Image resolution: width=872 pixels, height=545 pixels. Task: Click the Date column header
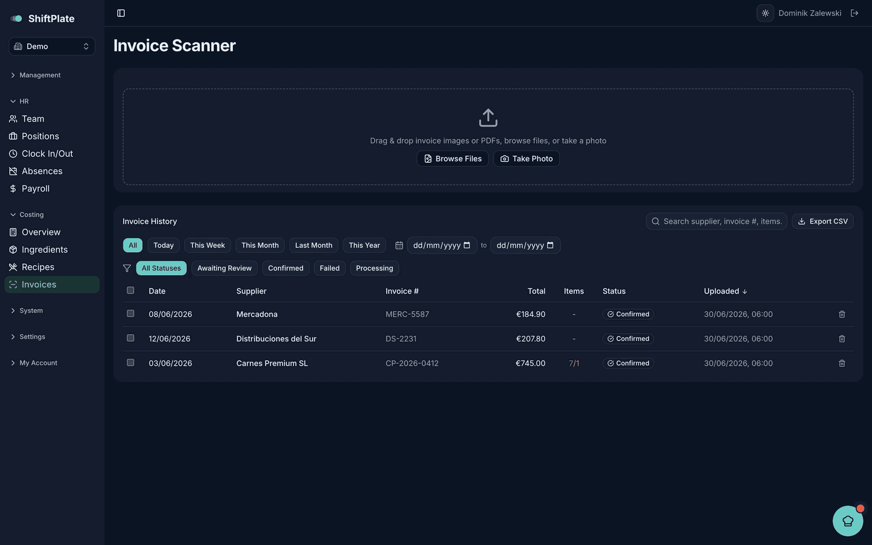[157, 291]
